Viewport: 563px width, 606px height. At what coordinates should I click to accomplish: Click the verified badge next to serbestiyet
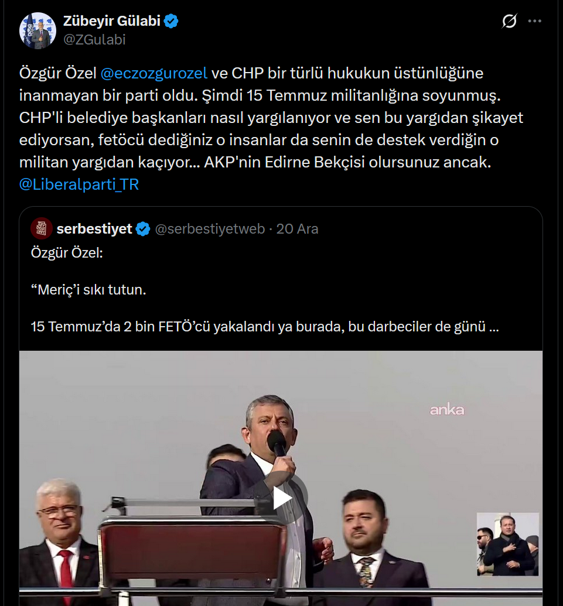click(x=143, y=229)
